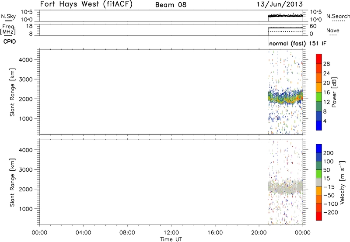The image size is (350, 242).
Task: Select the 24 label on the power colorbar
Action: [326, 73]
